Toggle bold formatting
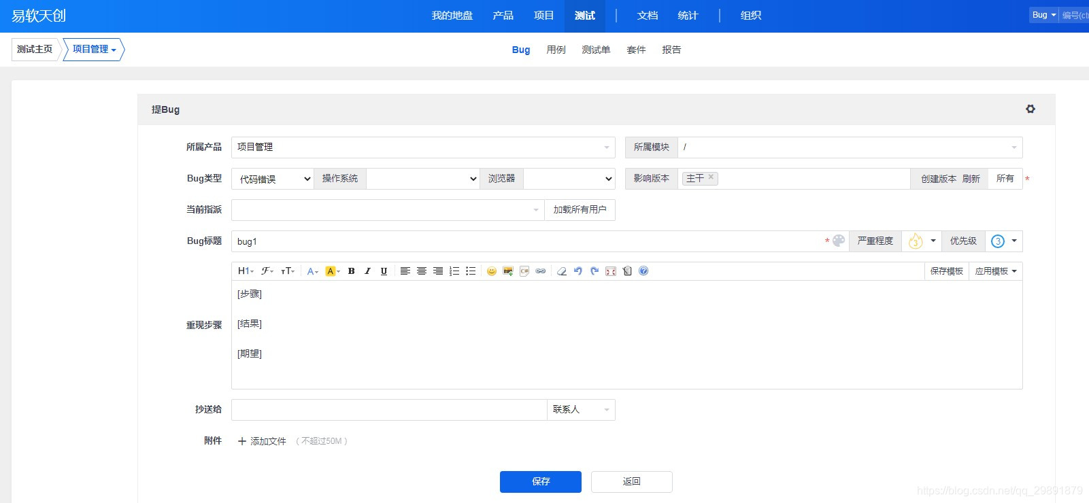This screenshot has height=503, width=1089. point(351,271)
